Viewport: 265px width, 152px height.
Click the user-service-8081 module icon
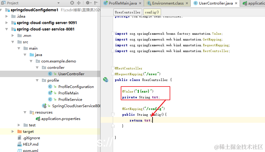point(13,29)
